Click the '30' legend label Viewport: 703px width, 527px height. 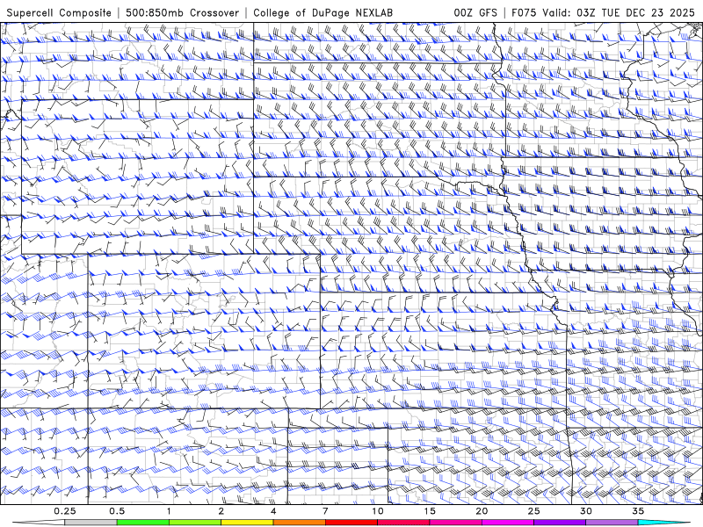pyautogui.click(x=586, y=511)
